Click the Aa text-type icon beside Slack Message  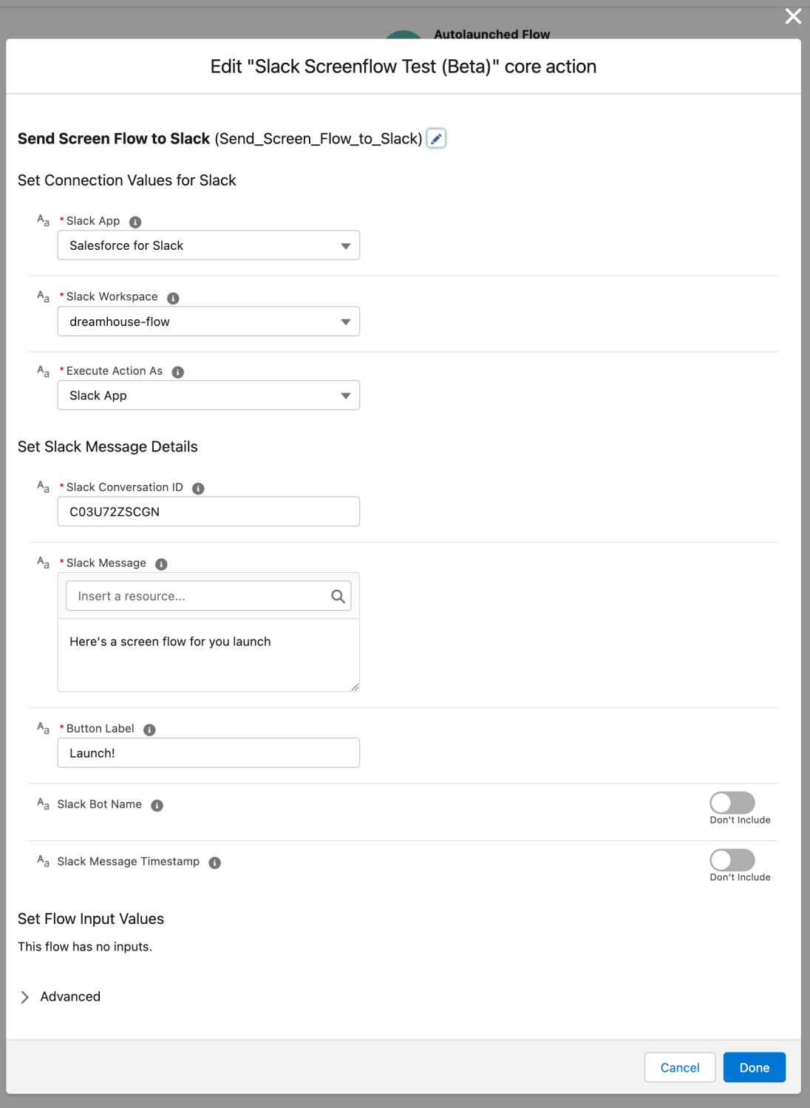pos(42,562)
